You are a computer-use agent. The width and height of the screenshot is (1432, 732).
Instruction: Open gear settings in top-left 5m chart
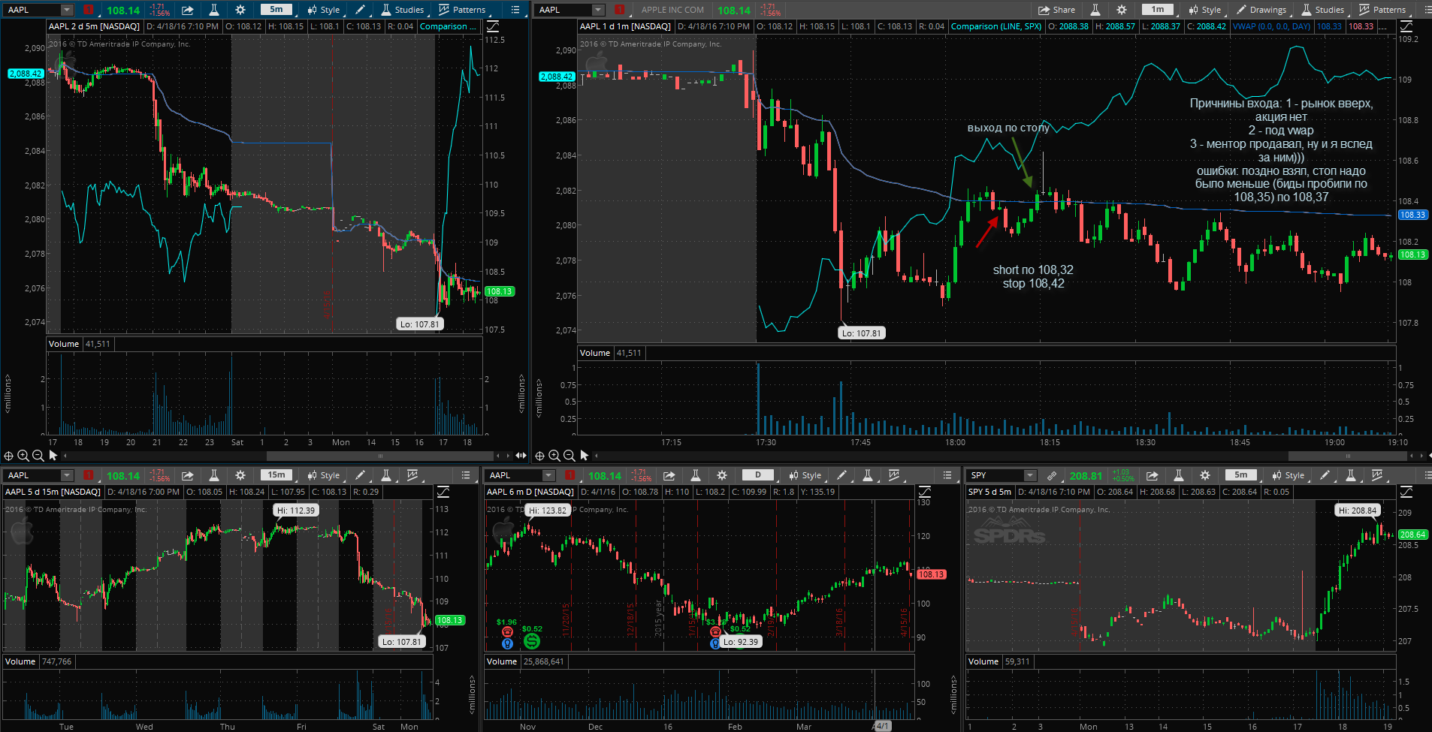click(x=240, y=10)
